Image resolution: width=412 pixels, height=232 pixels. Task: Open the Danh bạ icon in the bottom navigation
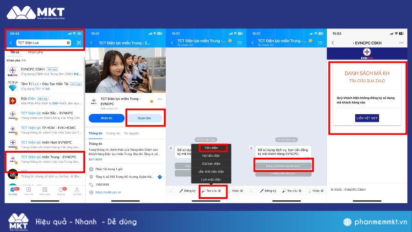click(29, 191)
